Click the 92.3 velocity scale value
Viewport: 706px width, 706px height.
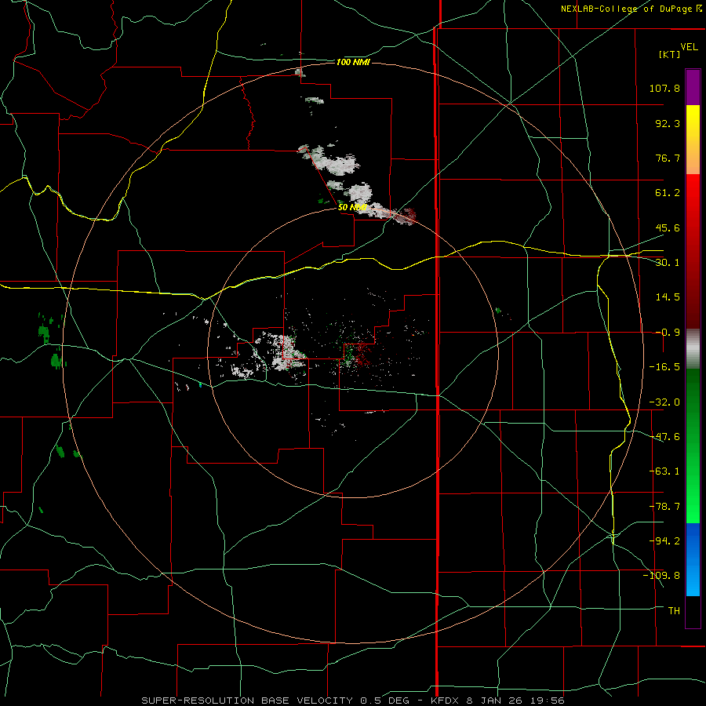pyautogui.click(x=668, y=123)
